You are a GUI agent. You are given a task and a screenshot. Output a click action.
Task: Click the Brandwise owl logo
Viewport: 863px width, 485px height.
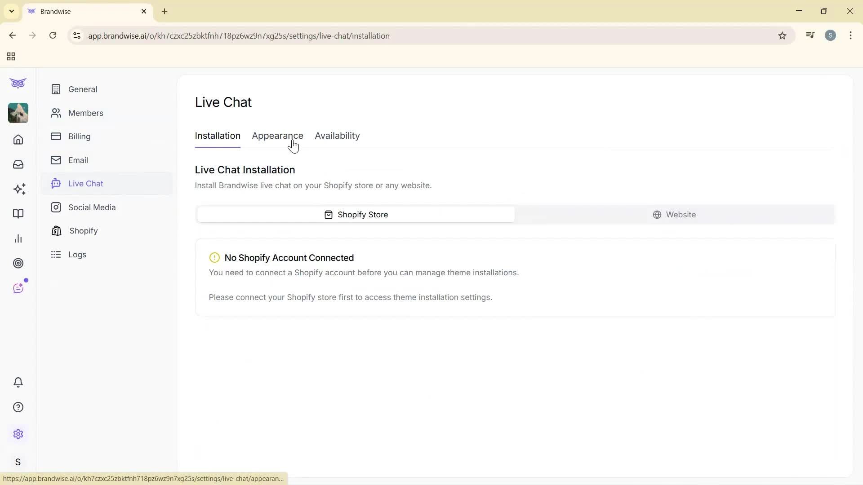18,83
